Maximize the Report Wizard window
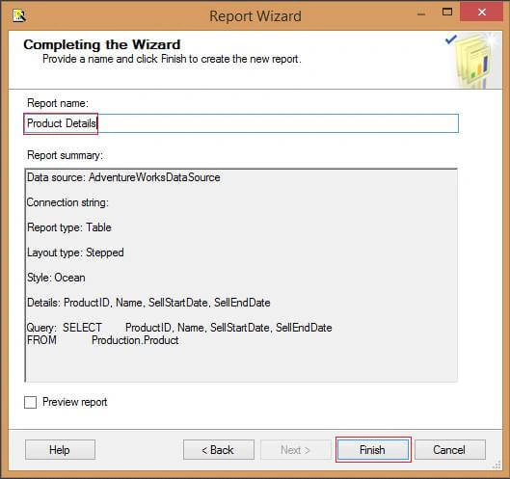 click(447, 12)
